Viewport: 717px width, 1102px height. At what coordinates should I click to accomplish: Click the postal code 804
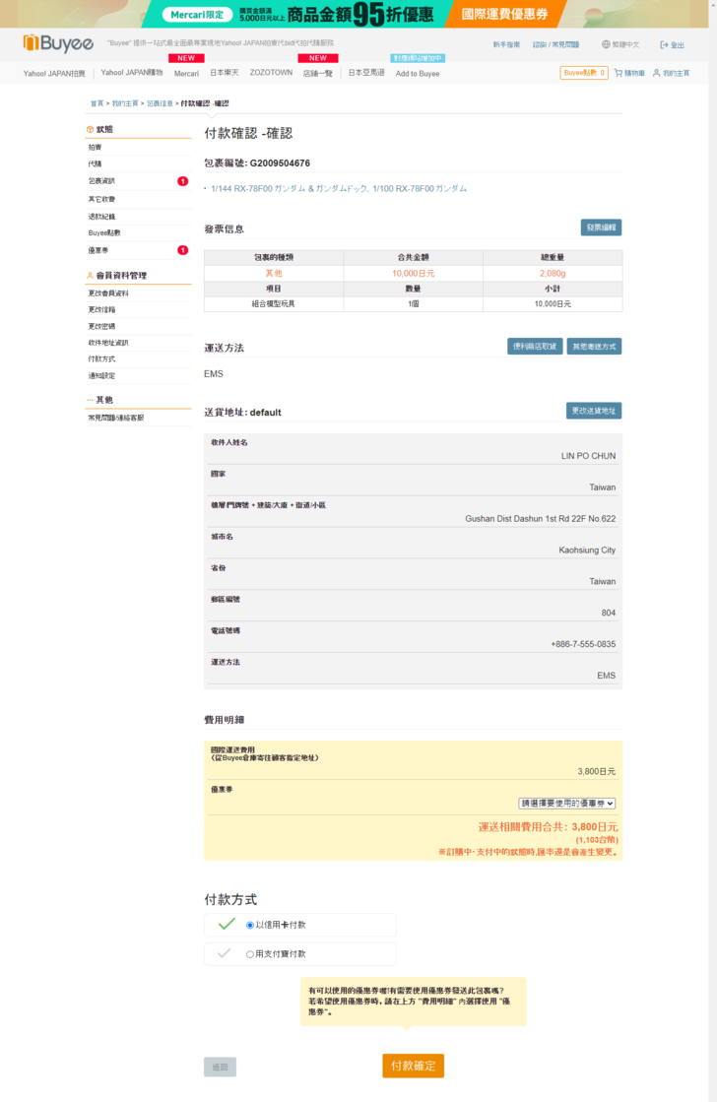tap(609, 613)
